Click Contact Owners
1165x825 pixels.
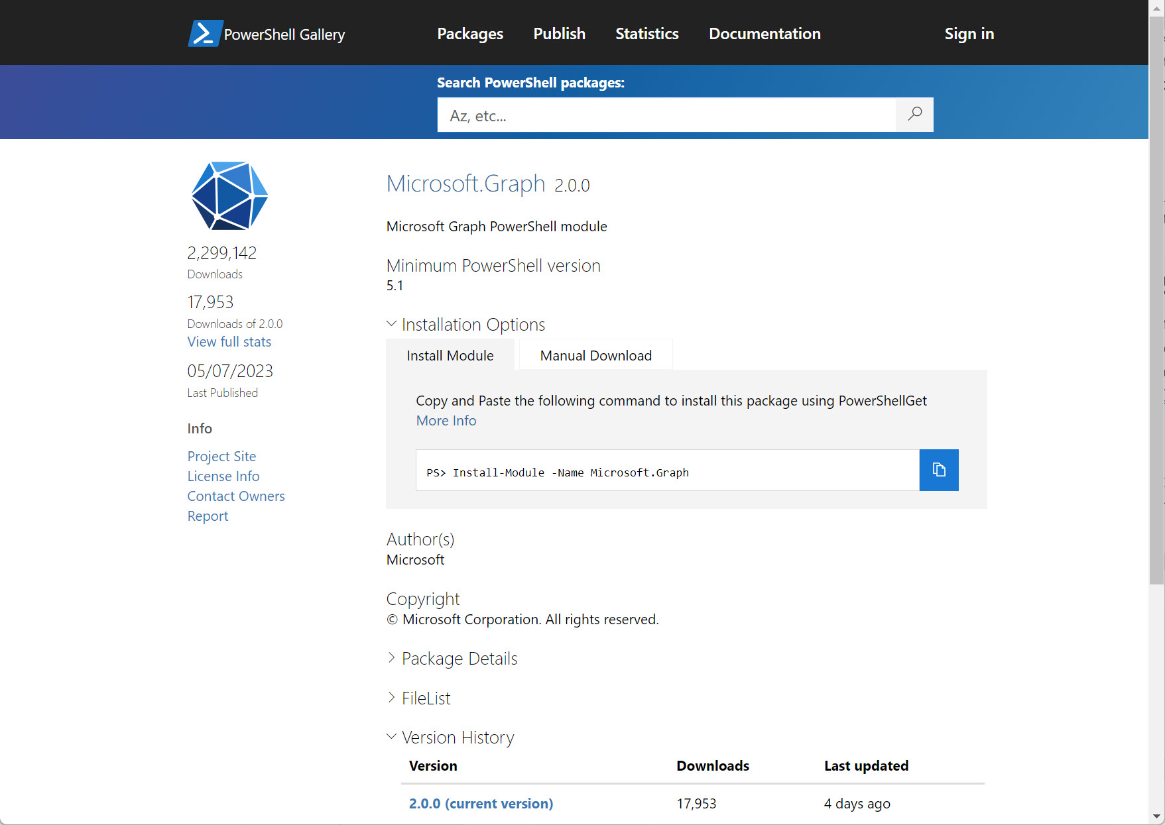tap(236, 496)
